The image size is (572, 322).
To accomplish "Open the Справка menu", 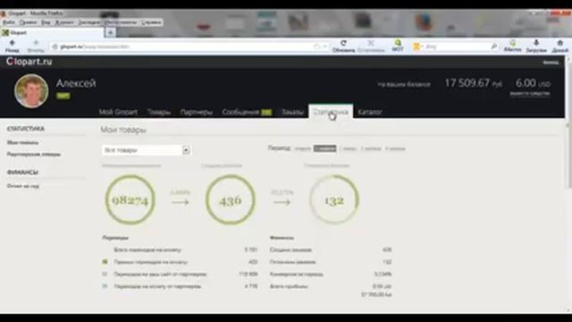I will (x=151, y=22).
